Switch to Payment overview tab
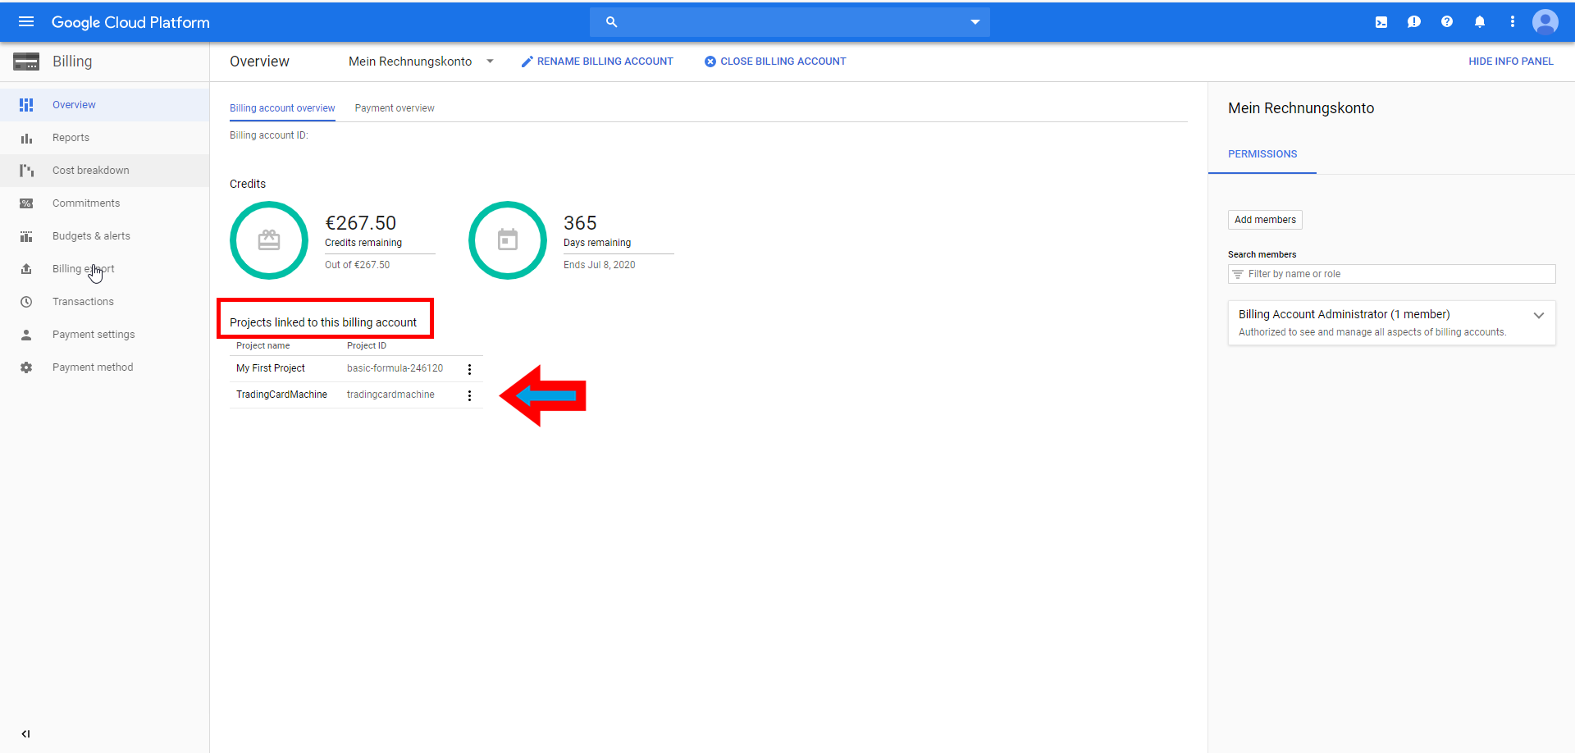 (x=395, y=108)
